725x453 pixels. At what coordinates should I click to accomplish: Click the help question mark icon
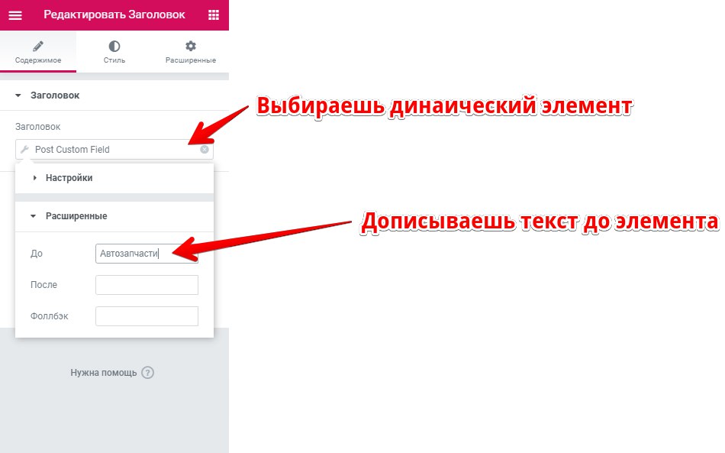pyautogui.click(x=147, y=373)
